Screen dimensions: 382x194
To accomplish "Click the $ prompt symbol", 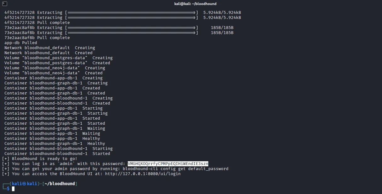I will pyautogui.click(x=8, y=189).
